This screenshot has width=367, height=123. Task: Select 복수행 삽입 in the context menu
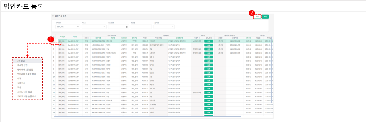[x=22, y=65]
